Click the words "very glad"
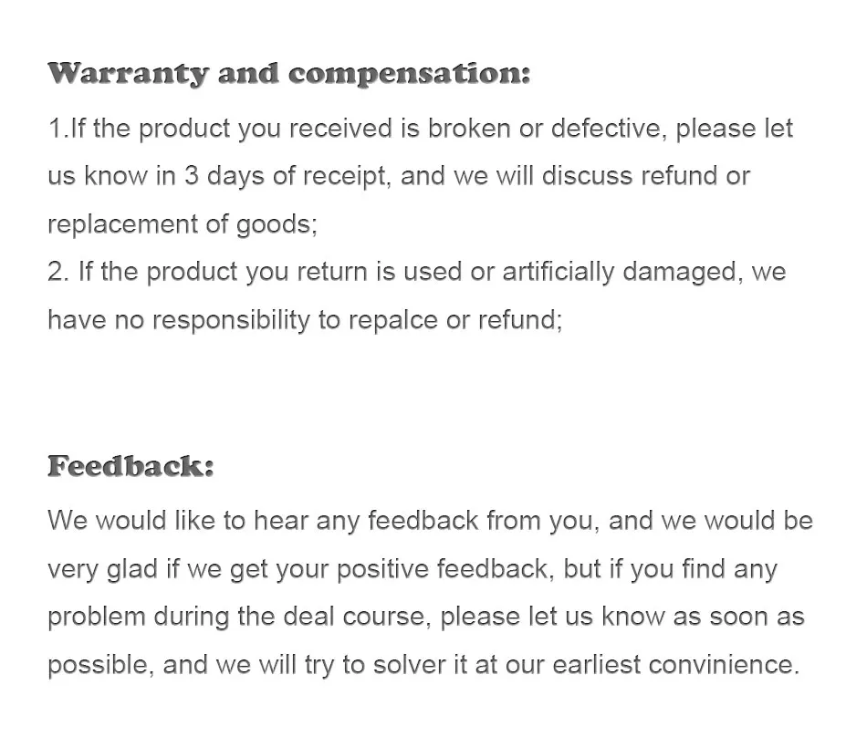This screenshot has width=867, height=737. click(102, 569)
